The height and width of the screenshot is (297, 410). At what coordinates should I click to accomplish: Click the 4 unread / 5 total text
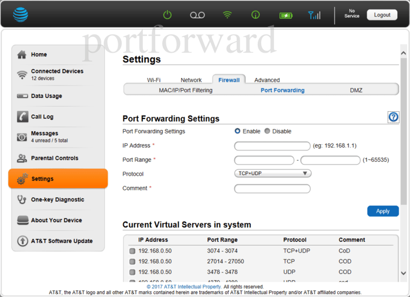(49, 141)
